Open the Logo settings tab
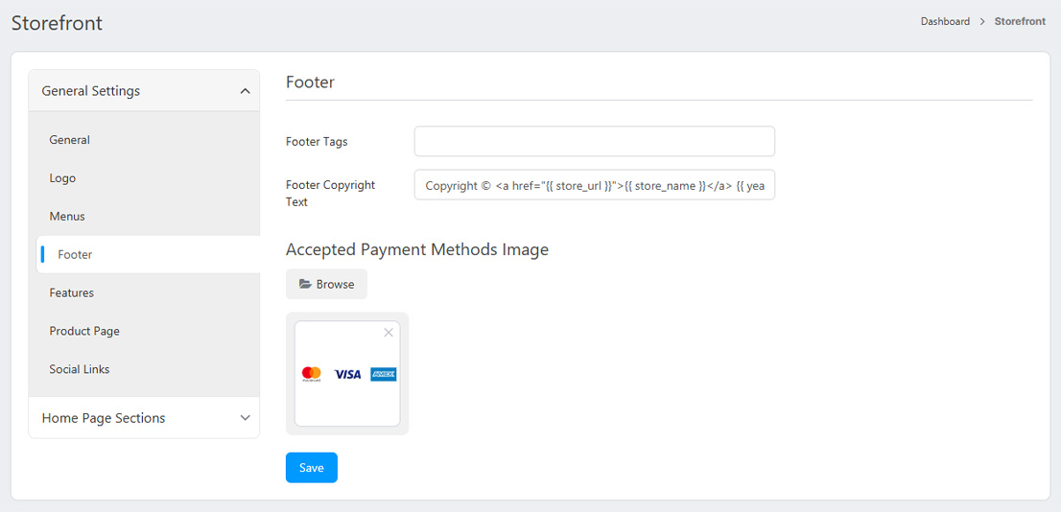 [62, 178]
